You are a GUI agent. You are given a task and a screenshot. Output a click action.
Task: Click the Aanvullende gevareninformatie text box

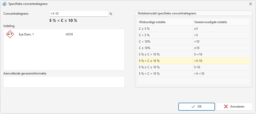pos(64,82)
